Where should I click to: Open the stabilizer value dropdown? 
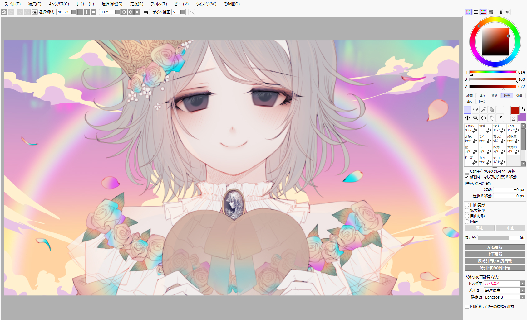click(183, 12)
